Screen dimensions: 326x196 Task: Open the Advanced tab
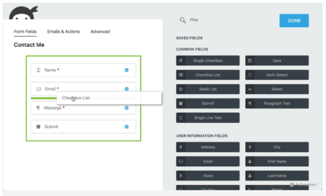pos(100,32)
